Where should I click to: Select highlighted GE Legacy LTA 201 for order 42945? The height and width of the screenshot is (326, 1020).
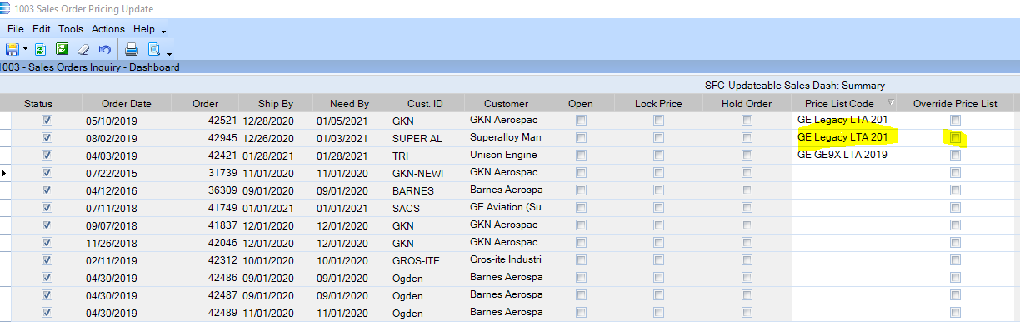pos(842,137)
